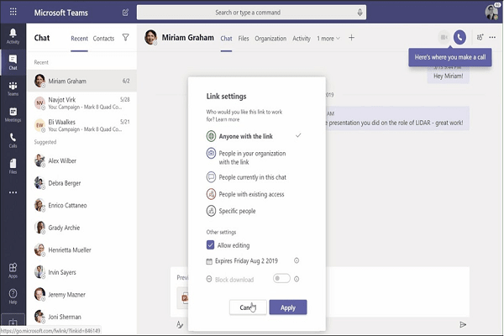
Task: Open Help in the left sidebar
Action: (x=13, y=297)
